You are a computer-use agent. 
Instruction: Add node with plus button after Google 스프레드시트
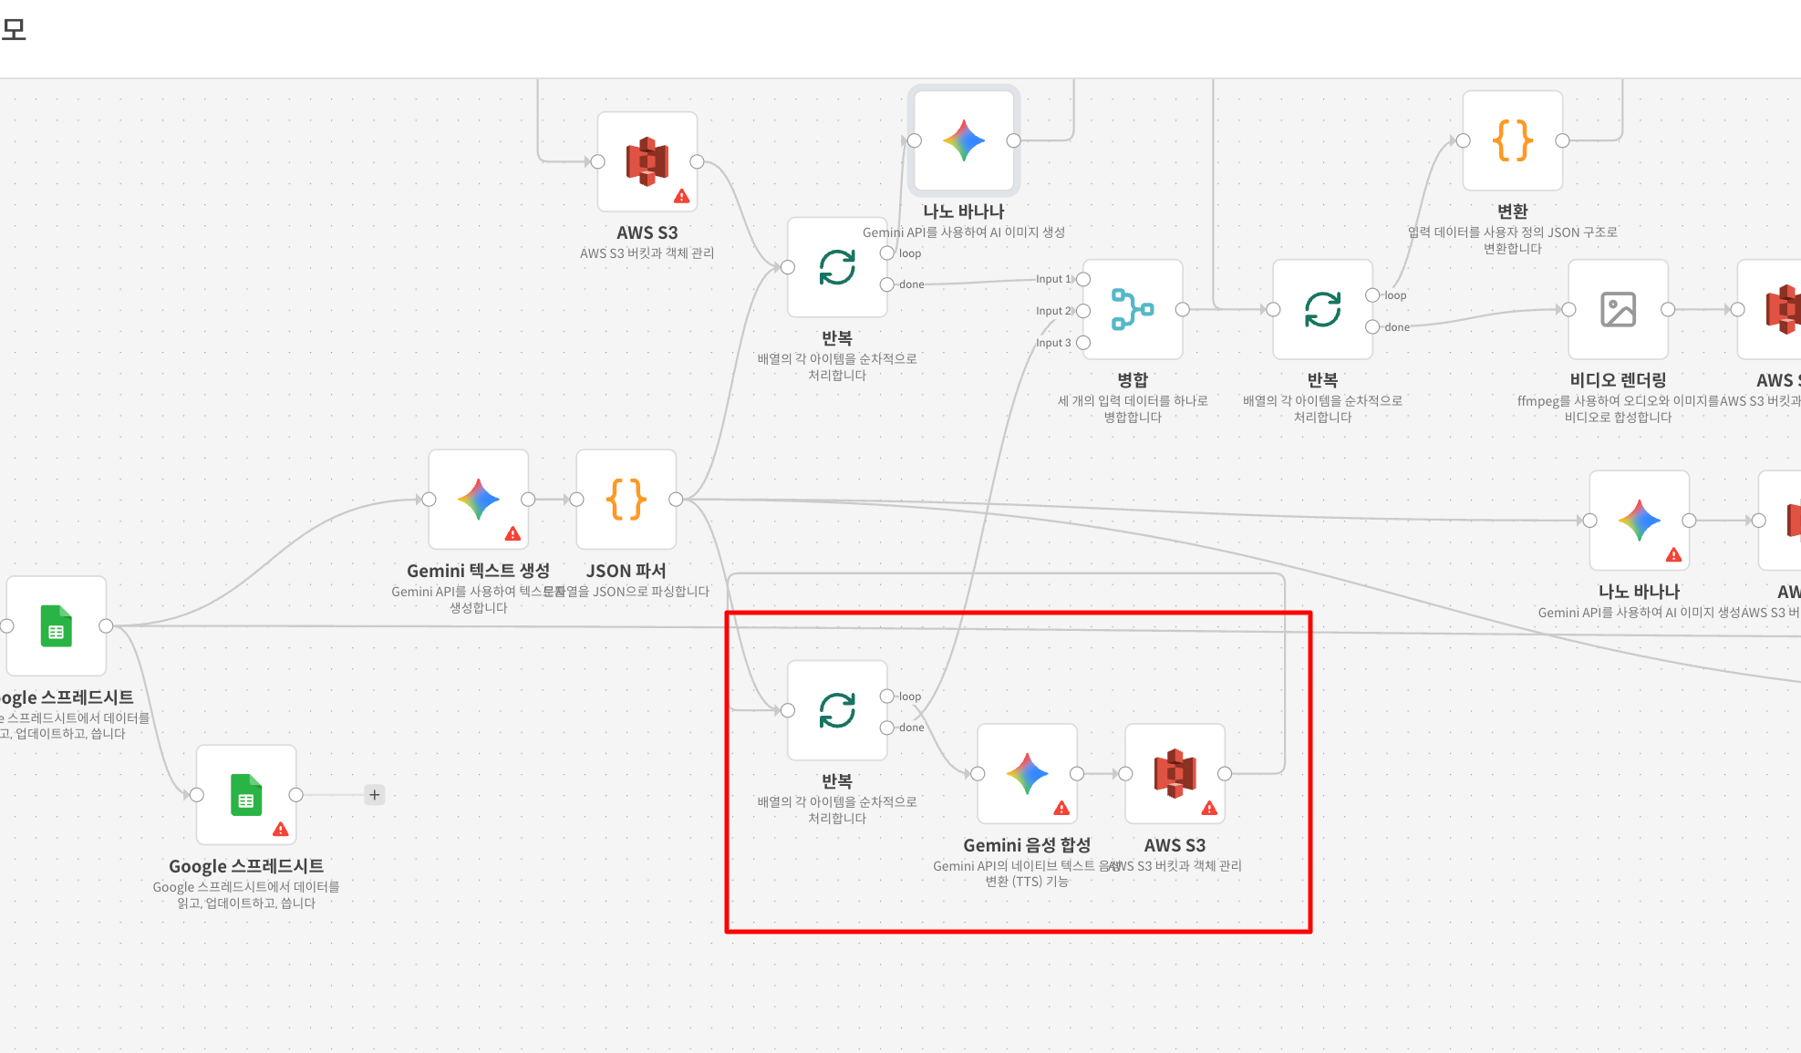(x=374, y=794)
